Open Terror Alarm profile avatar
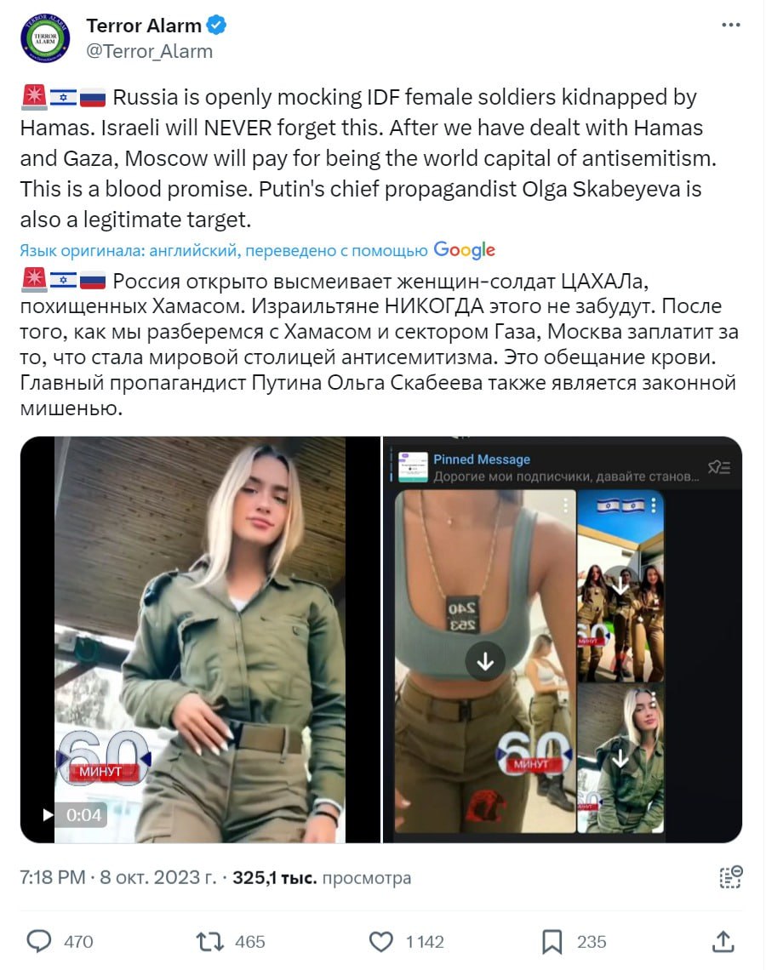This screenshot has width=766, height=970. pyautogui.click(x=45, y=37)
